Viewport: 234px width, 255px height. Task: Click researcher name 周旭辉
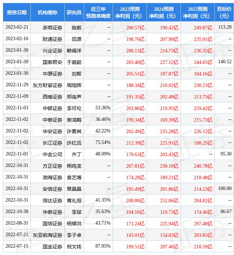coord(74,85)
